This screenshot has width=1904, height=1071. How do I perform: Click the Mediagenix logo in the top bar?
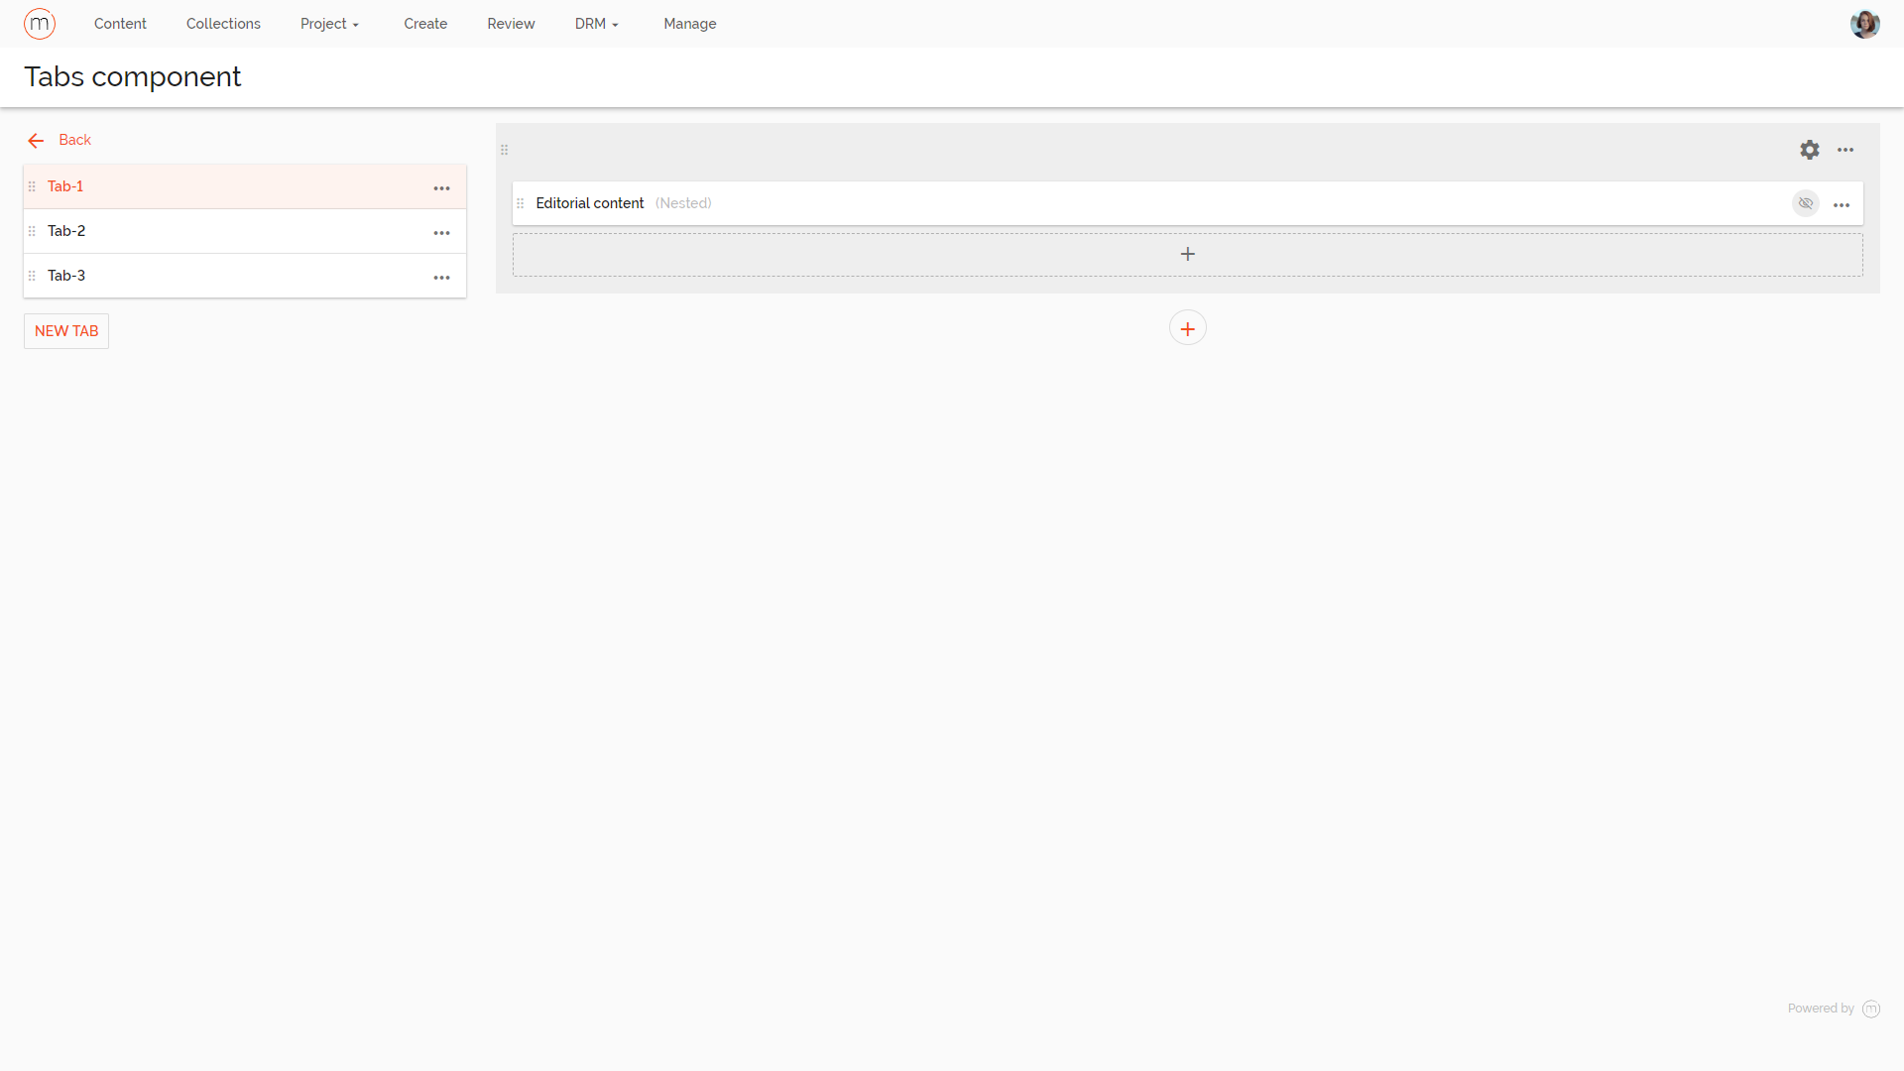40,23
